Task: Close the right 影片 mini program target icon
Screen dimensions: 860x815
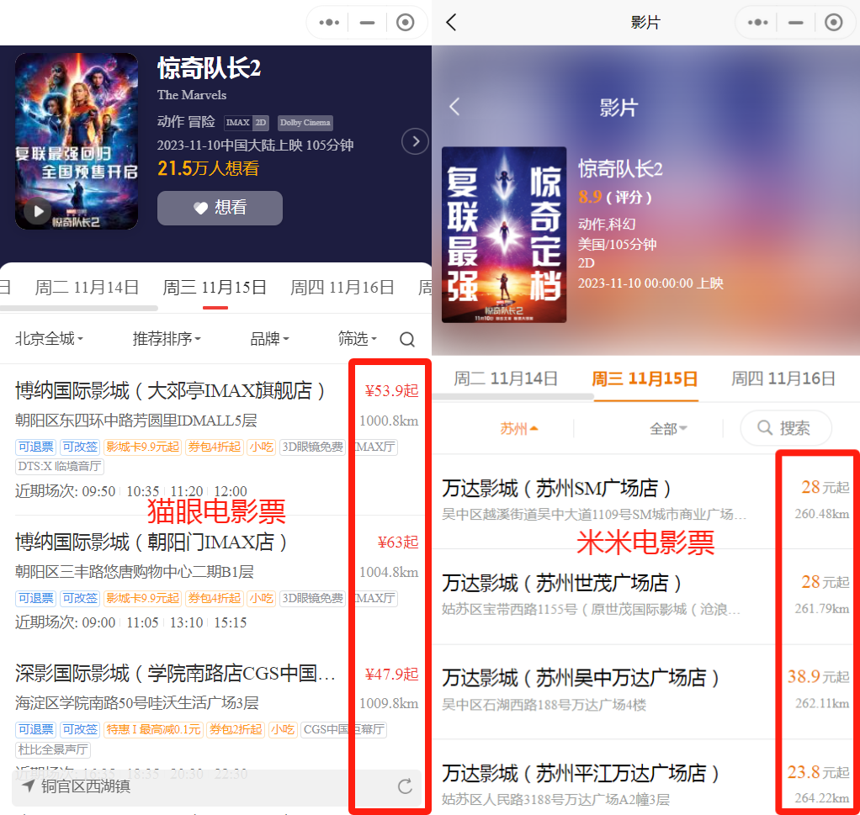Action: pos(833,23)
